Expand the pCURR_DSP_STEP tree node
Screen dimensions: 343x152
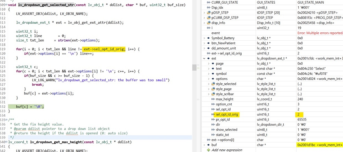pos(204,18)
